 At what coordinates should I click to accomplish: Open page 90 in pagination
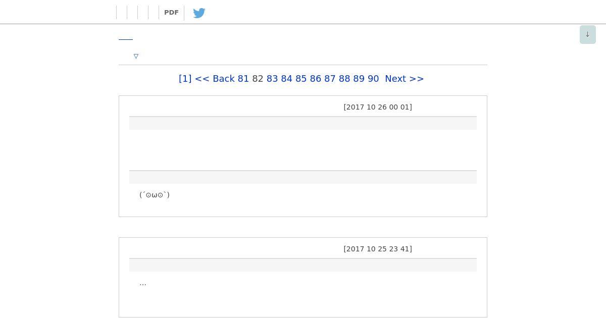tap(373, 79)
